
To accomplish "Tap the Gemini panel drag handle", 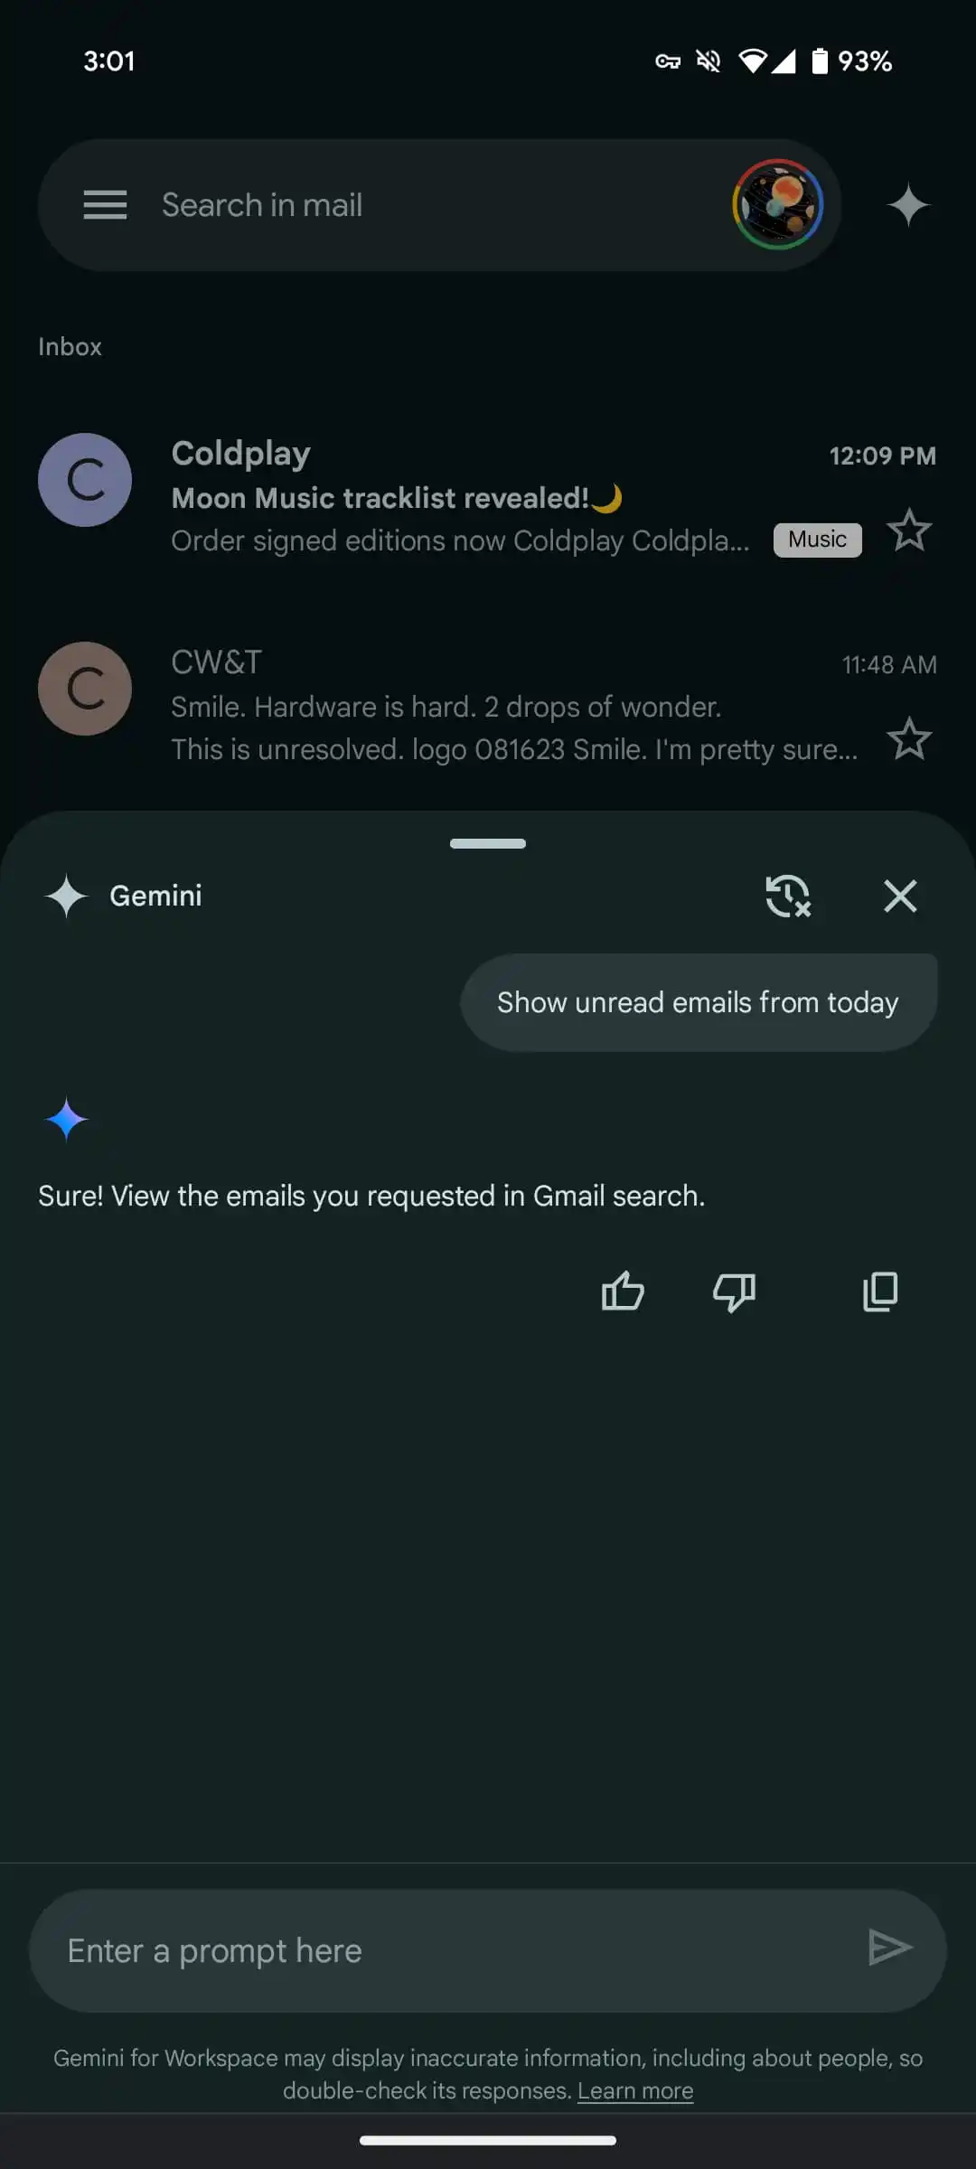I will tap(488, 843).
